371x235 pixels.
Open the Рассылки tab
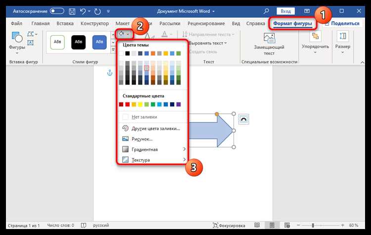pyautogui.click(x=170, y=23)
